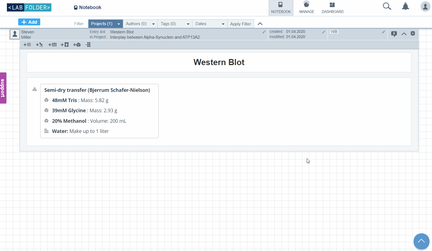The image size is (432, 251).
Task: Expand the Projects (1) filter dropdown
Action: [106, 24]
